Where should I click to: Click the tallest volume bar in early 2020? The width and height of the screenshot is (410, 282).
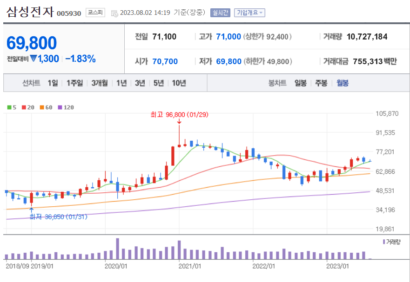tap(118, 249)
